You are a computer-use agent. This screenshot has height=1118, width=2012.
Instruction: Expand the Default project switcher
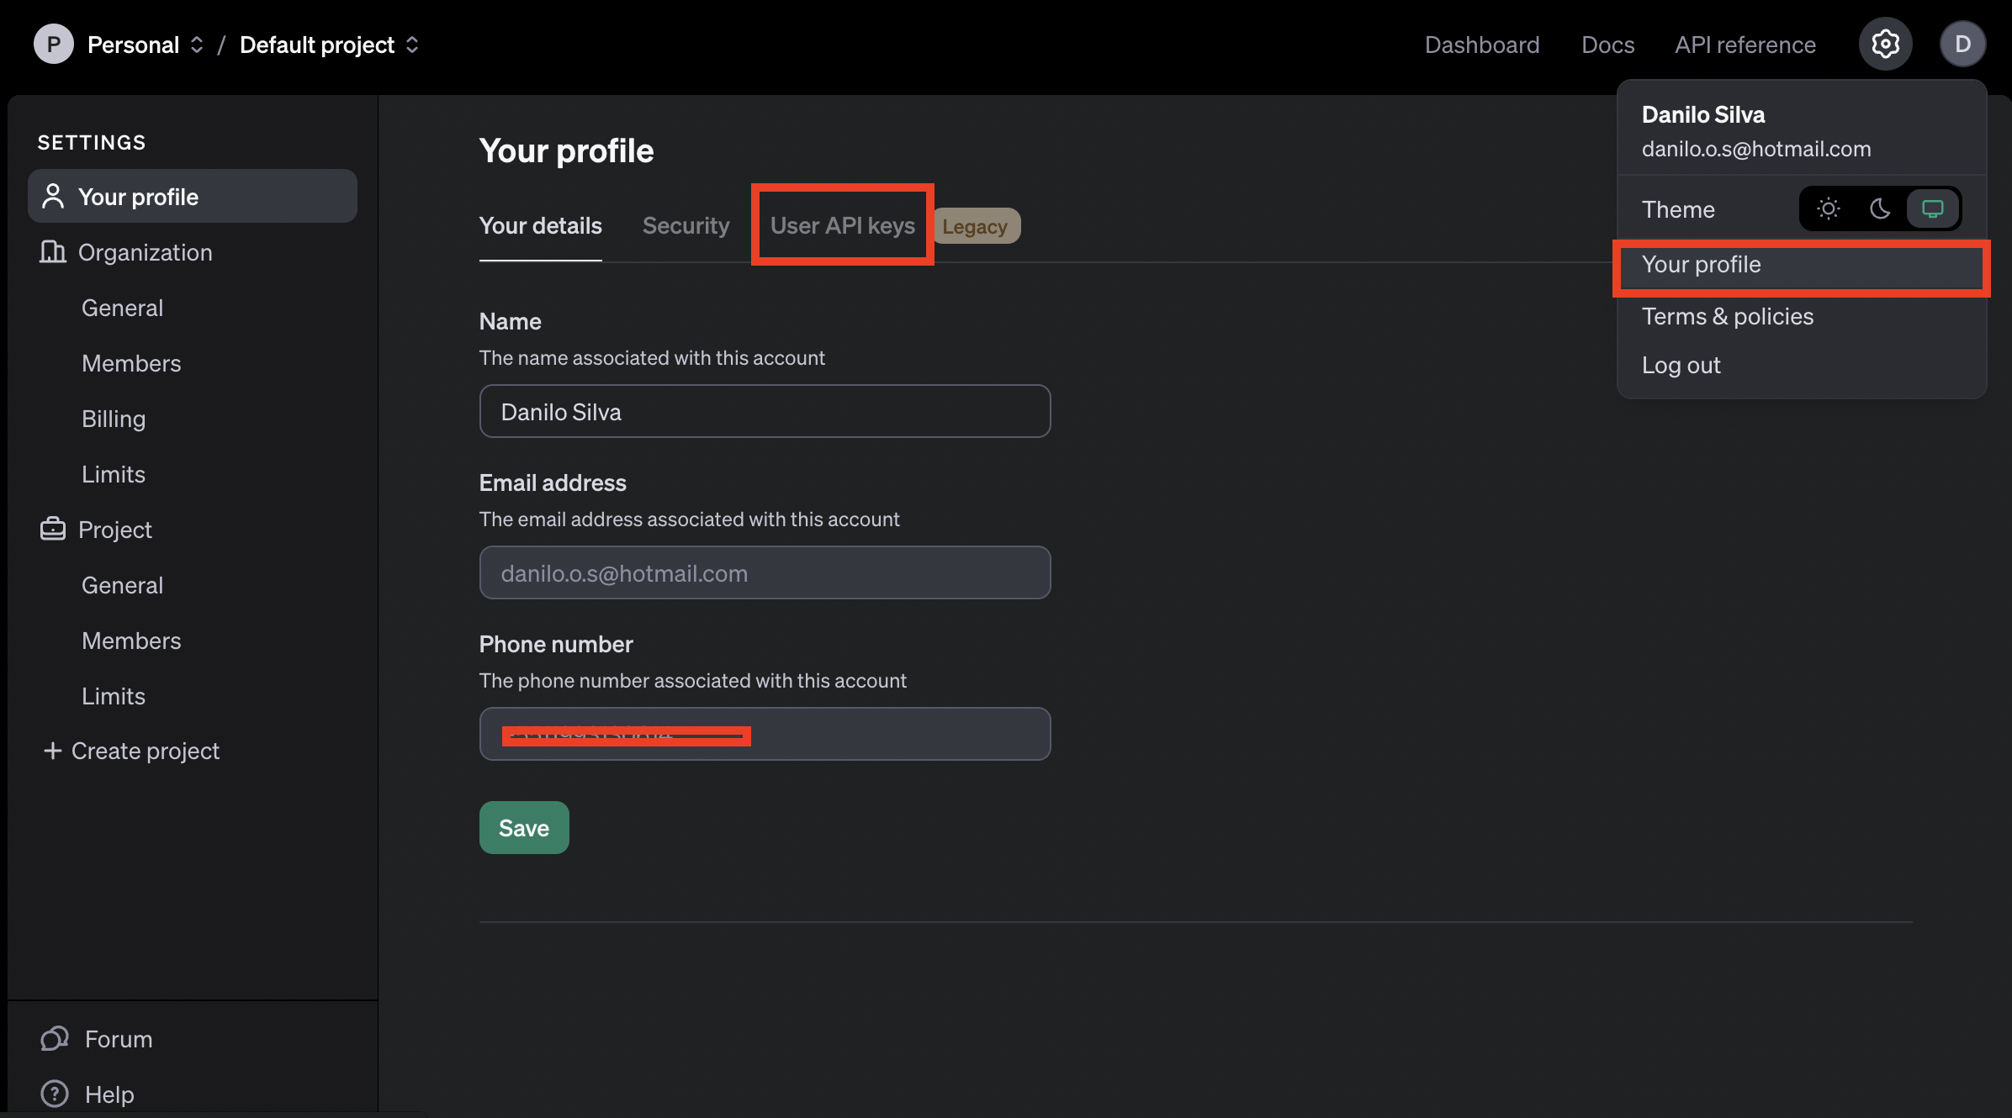[x=411, y=45]
